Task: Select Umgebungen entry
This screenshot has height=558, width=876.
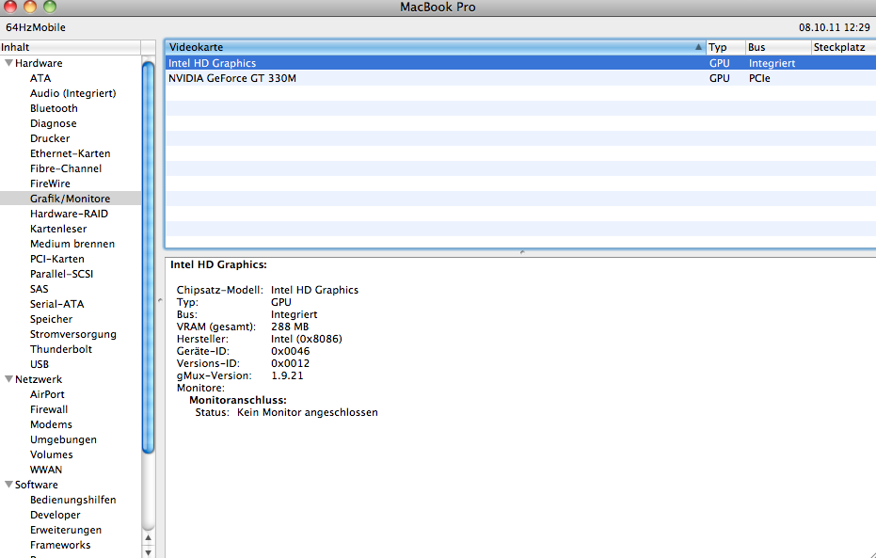Action: pyautogui.click(x=63, y=439)
